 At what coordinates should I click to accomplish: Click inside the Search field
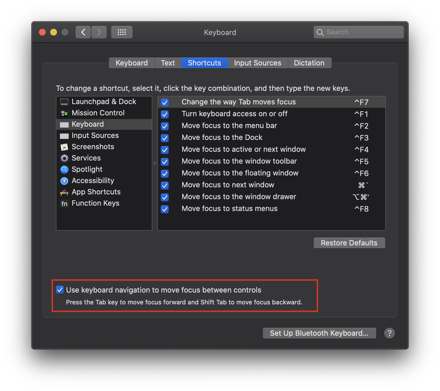[358, 32]
